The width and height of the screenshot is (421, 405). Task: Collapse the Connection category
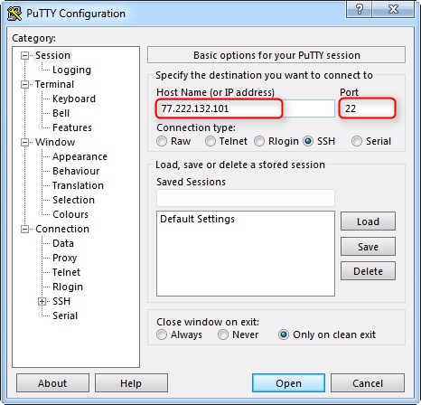pos(24,229)
